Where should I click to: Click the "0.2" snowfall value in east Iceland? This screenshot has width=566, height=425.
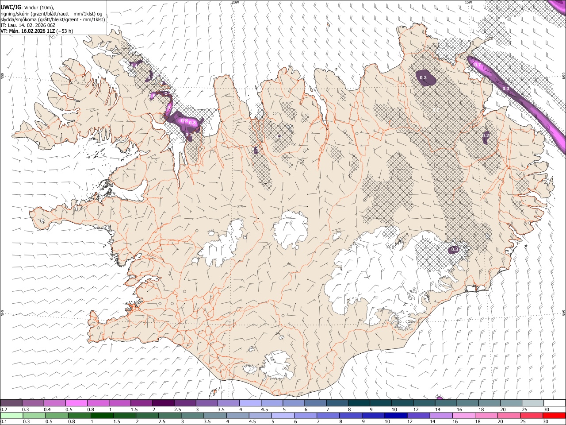tap(486, 135)
